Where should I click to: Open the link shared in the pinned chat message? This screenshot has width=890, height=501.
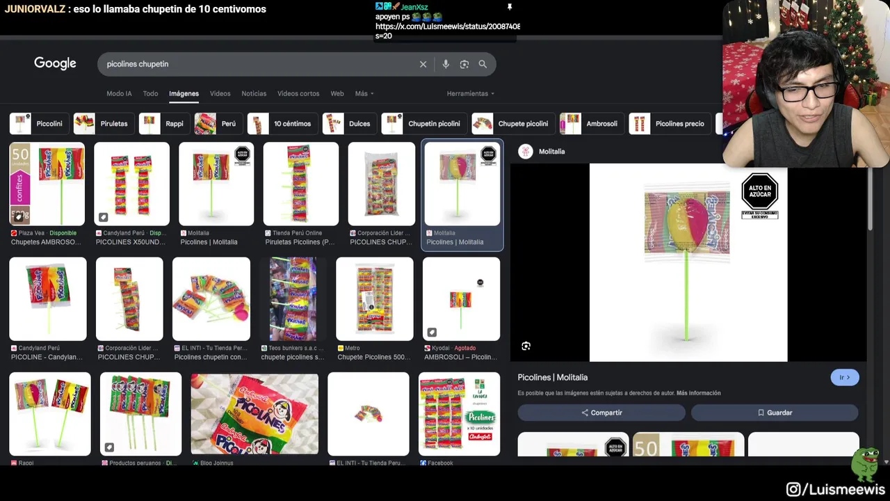point(448,26)
